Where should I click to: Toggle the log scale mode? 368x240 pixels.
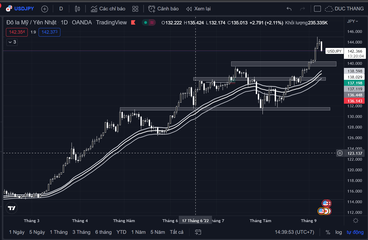point(338,232)
